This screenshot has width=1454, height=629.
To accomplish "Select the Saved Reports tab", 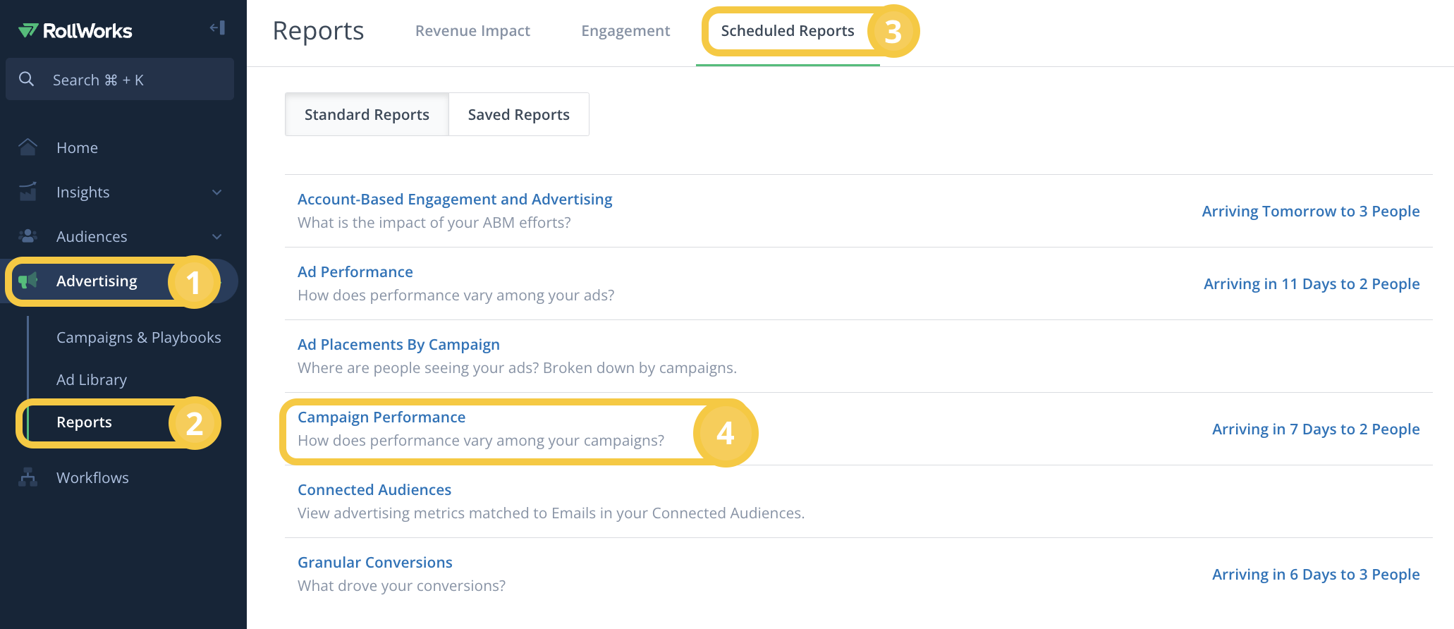I will pyautogui.click(x=519, y=114).
